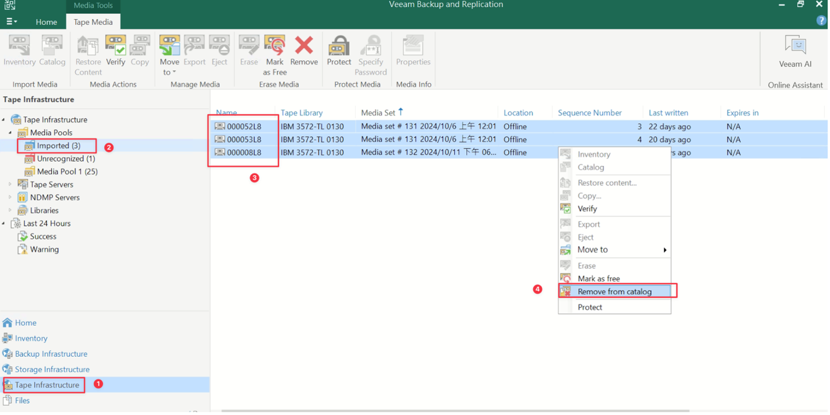The height and width of the screenshot is (415, 830).
Task: Select the Tape Media ribbon tab
Action: pos(93,22)
